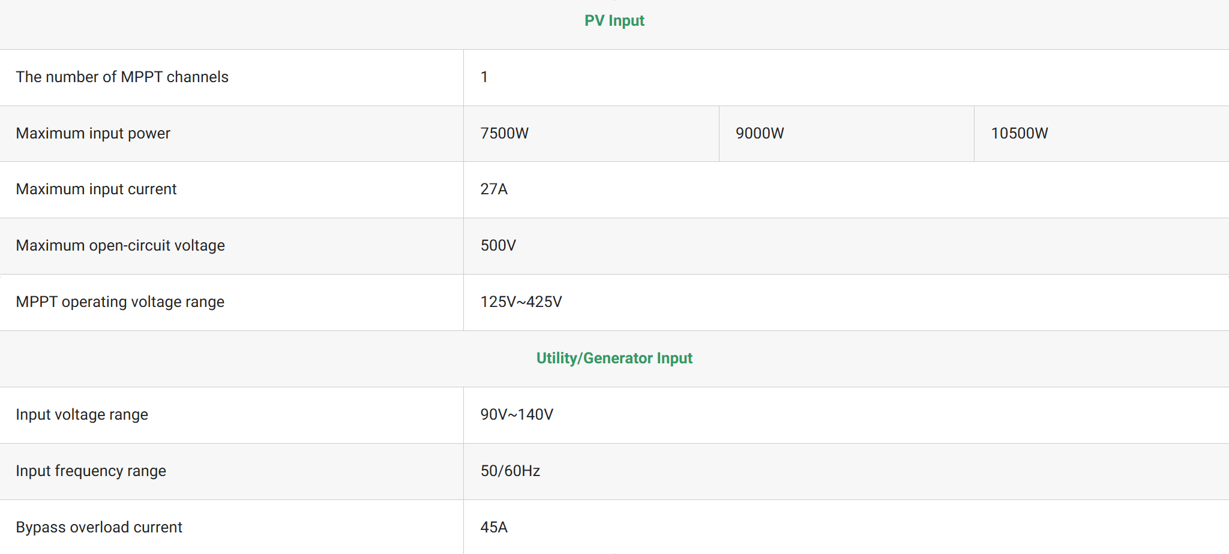Select the 90V~140V value cell
Screen dimensions: 1229x554
pyautogui.click(x=517, y=415)
